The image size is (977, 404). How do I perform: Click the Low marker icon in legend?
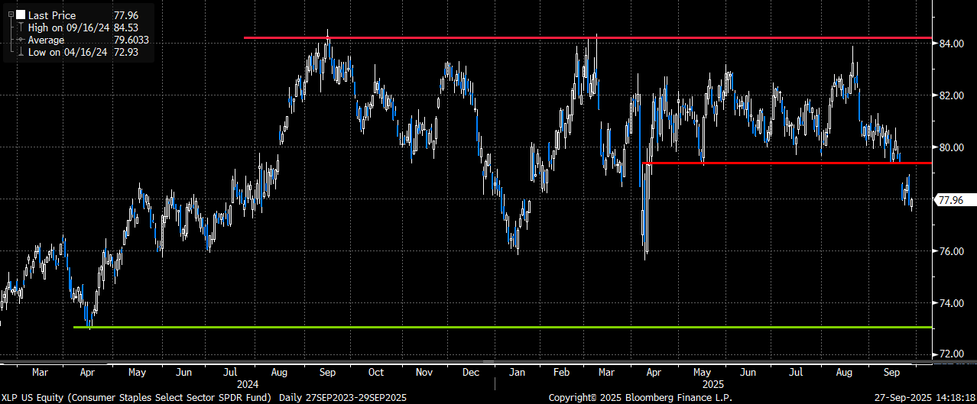pyautogui.click(x=20, y=52)
